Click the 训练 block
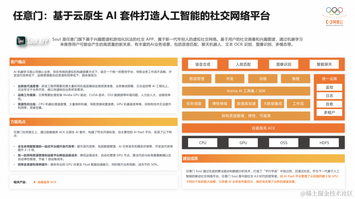 coord(263,79)
